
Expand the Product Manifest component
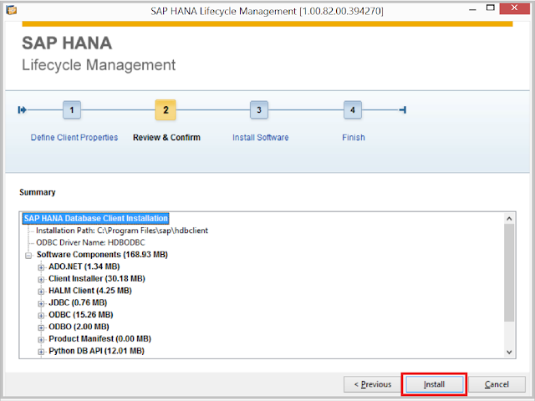[x=41, y=339]
